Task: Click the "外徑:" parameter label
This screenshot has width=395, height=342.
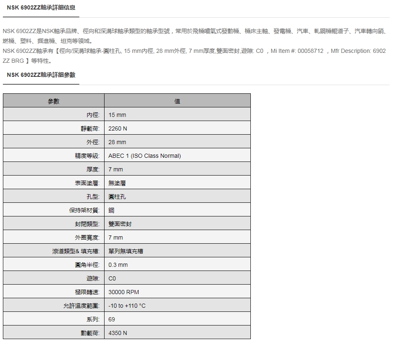Action: coord(93,142)
